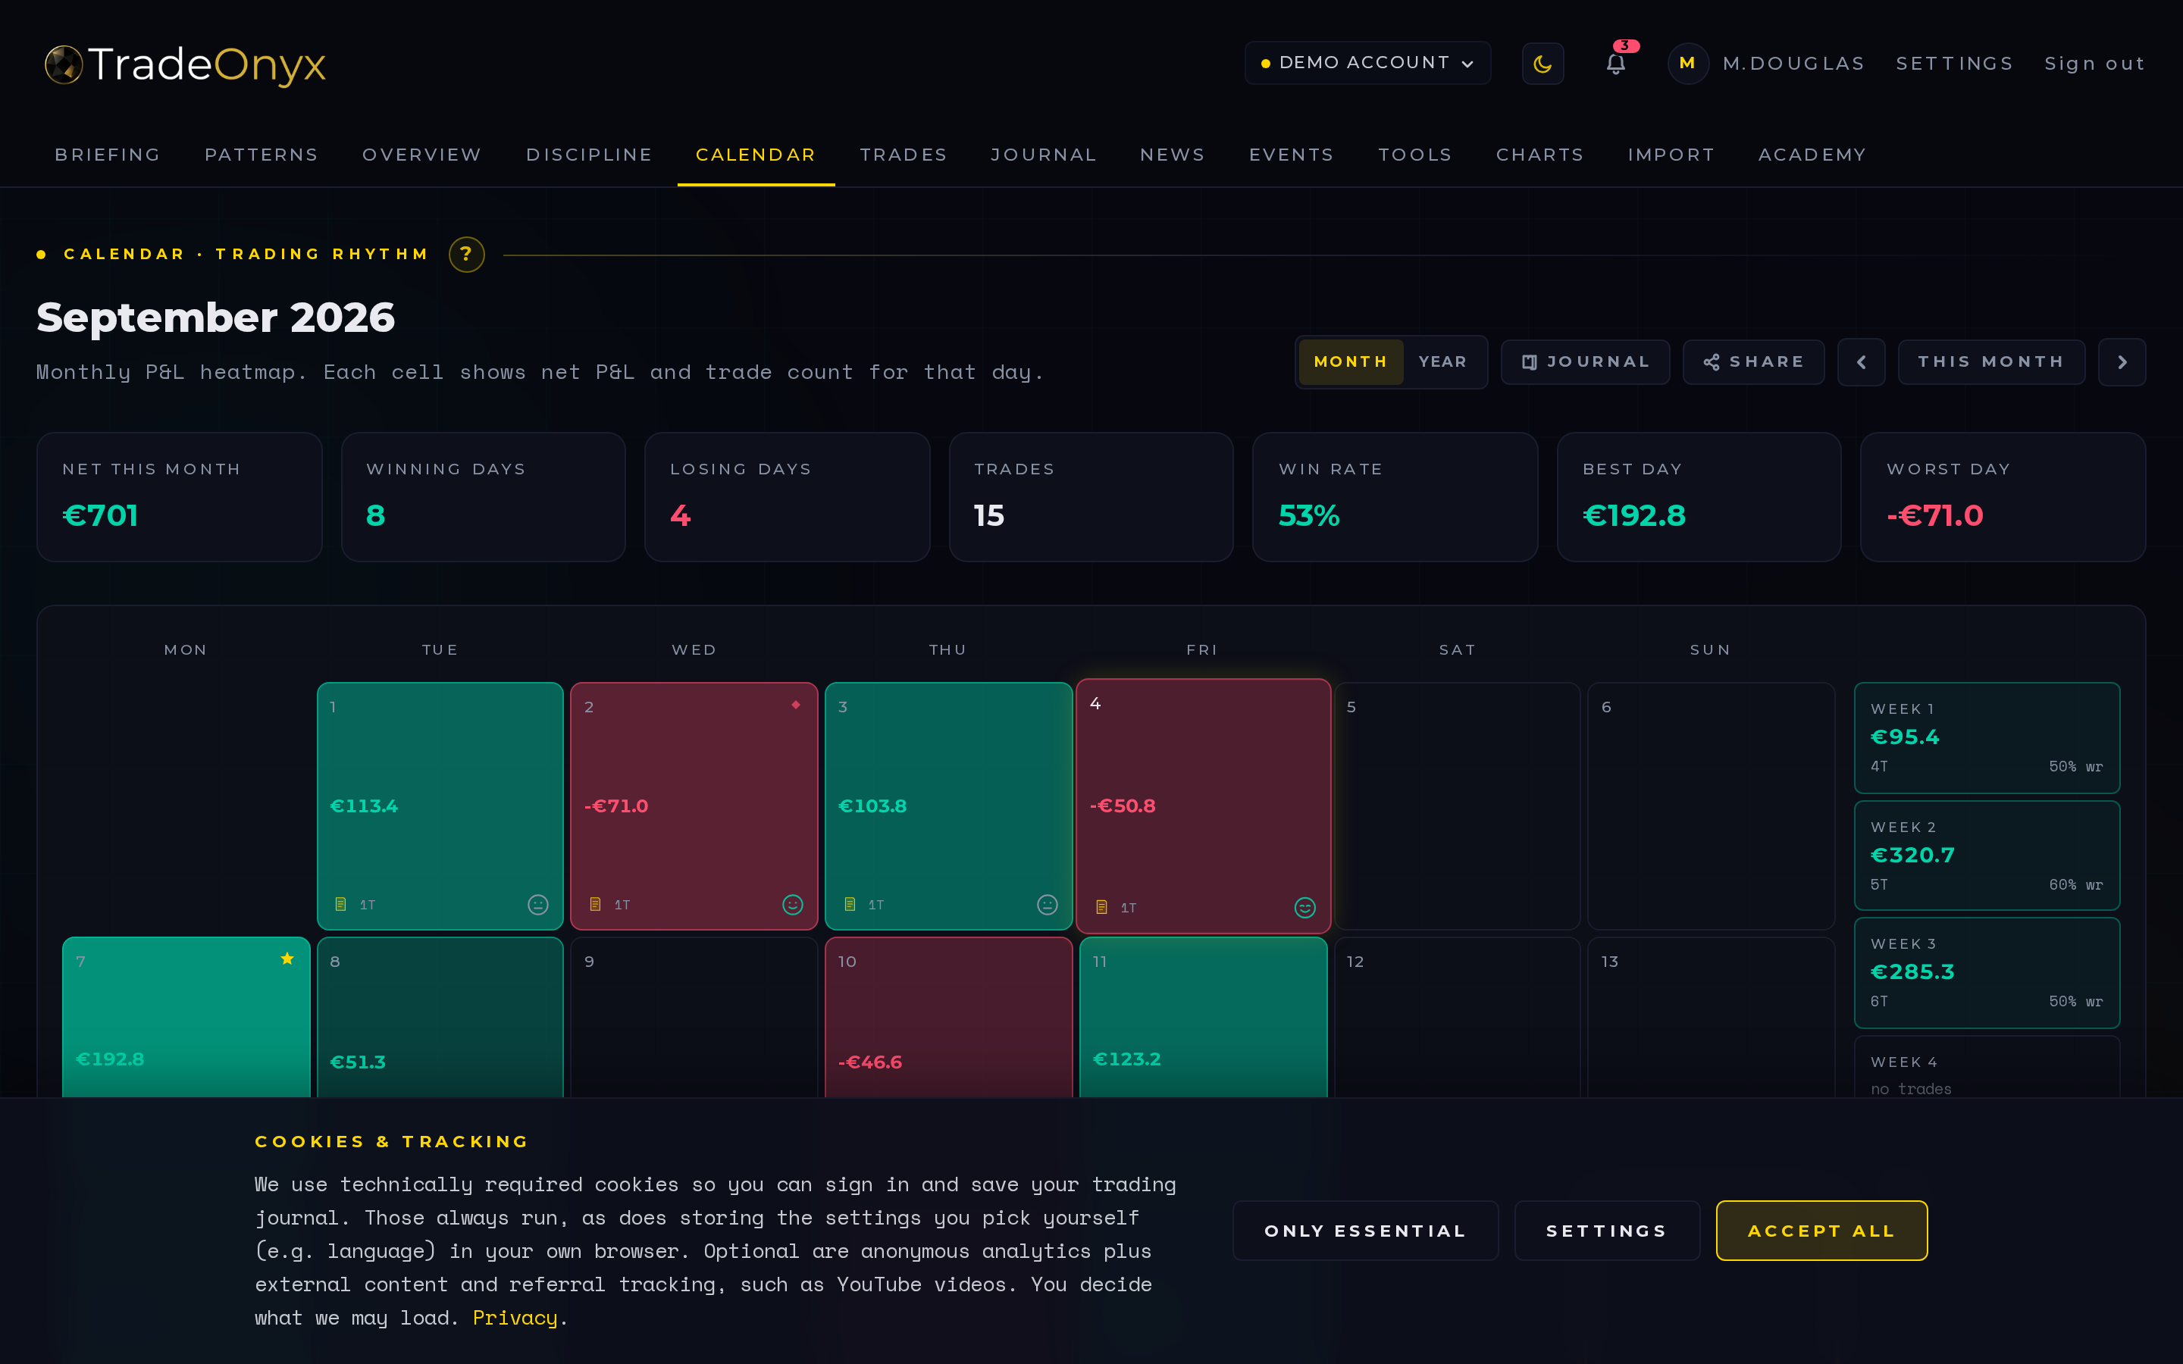Screen dimensions: 2183x1364
Task: Select the Month view toggle
Action: [x=1351, y=361]
